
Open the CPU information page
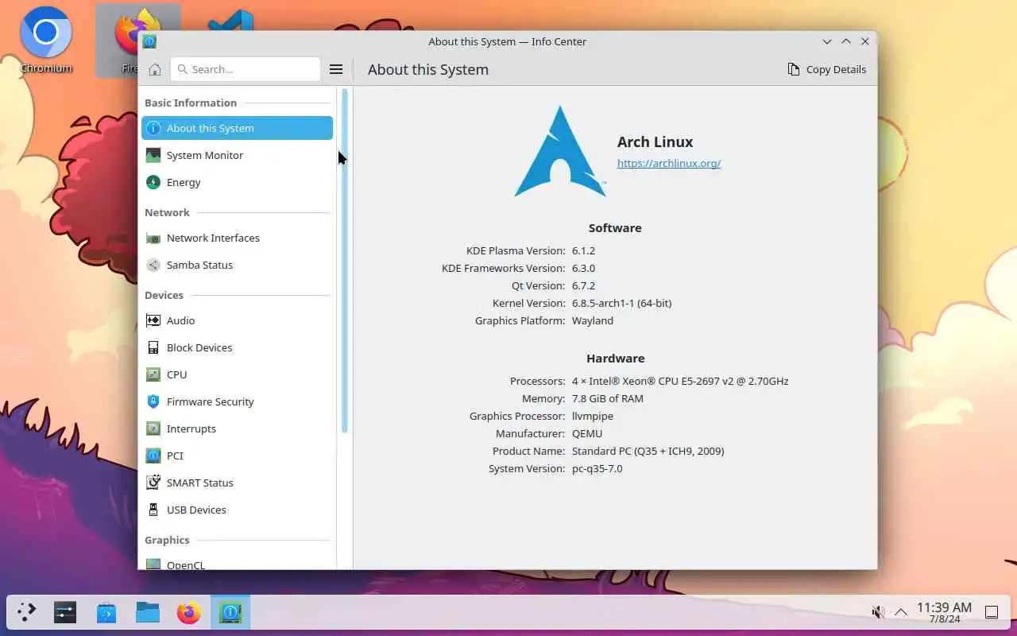[237, 374]
